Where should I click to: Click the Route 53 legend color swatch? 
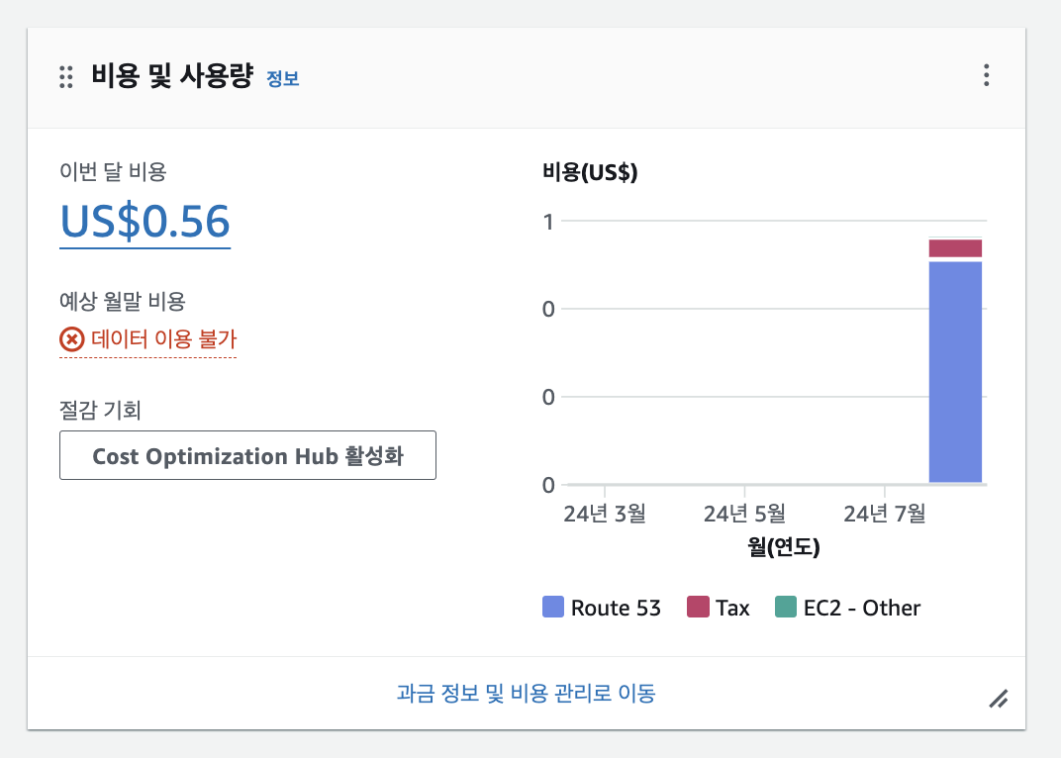[553, 608]
